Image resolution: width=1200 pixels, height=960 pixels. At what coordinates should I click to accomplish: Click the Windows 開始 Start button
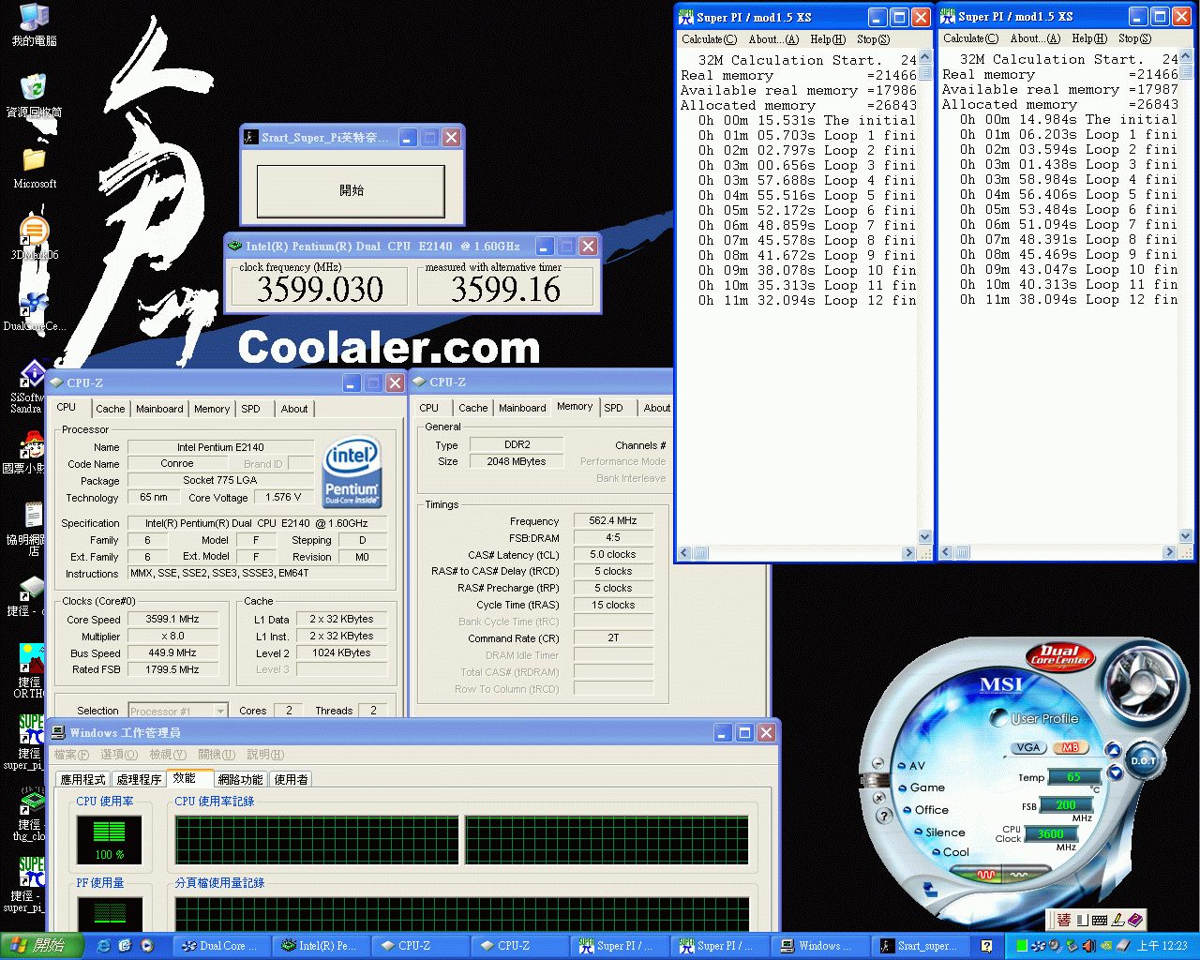pyautogui.click(x=42, y=945)
